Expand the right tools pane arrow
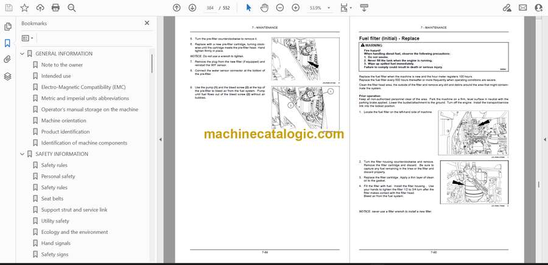The width and height of the screenshot is (548, 265). pos(544,140)
